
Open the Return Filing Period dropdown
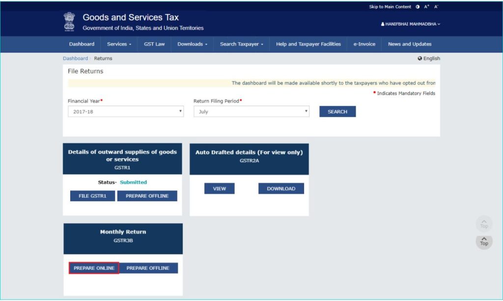pos(251,111)
